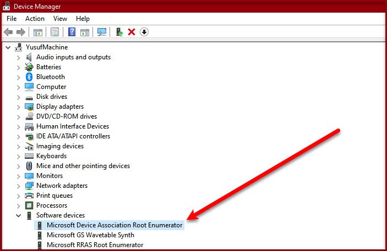Screen dimensions: 387x251
Task: Click the Forward arrow toolbar button
Action: (21, 32)
